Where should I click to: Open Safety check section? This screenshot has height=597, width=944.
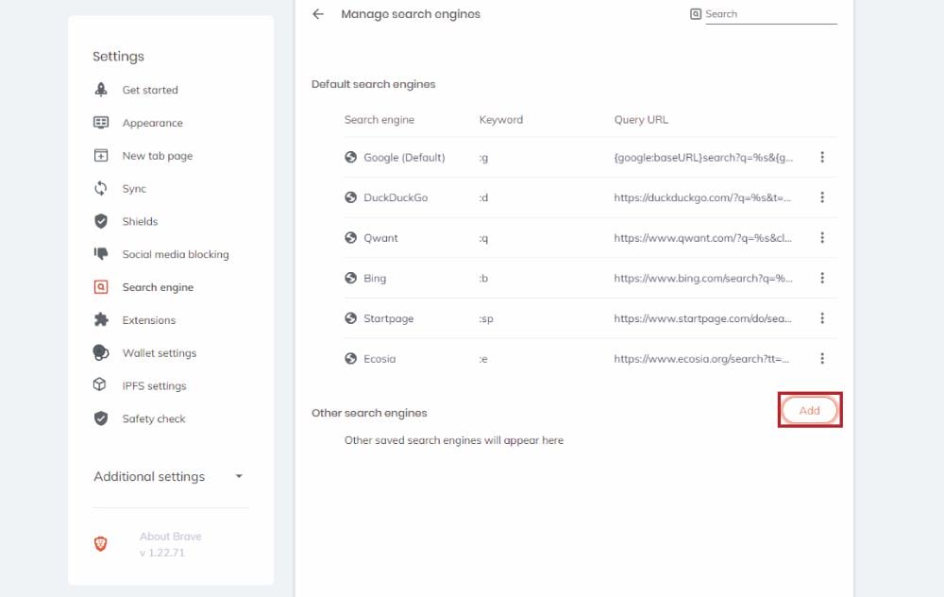pyautogui.click(x=154, y=418)
